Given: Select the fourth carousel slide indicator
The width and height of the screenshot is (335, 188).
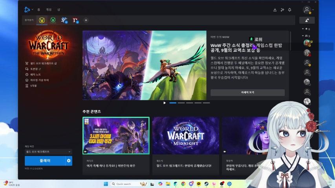Looking at the screenshot, I should [x=198, y=103].
